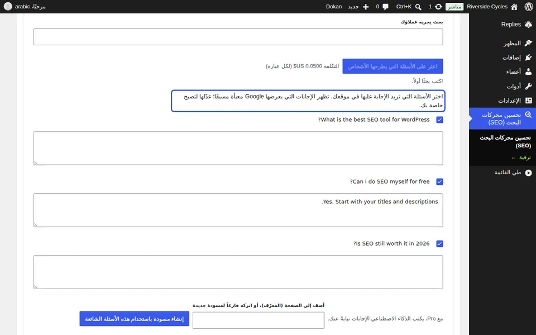This screenshot has width=536, height=335.
Task: Uncheck 'Is SEO still worth it' checkbox
Action: 439,244
